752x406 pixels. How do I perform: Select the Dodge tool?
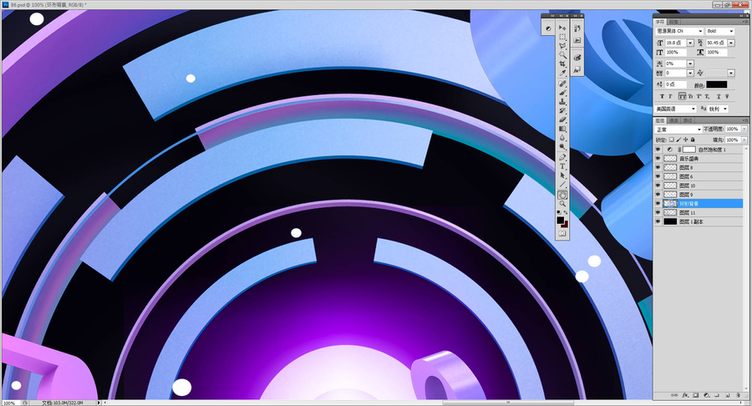[x=562, y=147]
